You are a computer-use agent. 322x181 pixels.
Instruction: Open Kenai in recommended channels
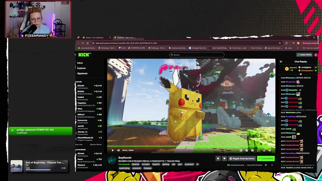pyautogui.click(x=89, y=160)
